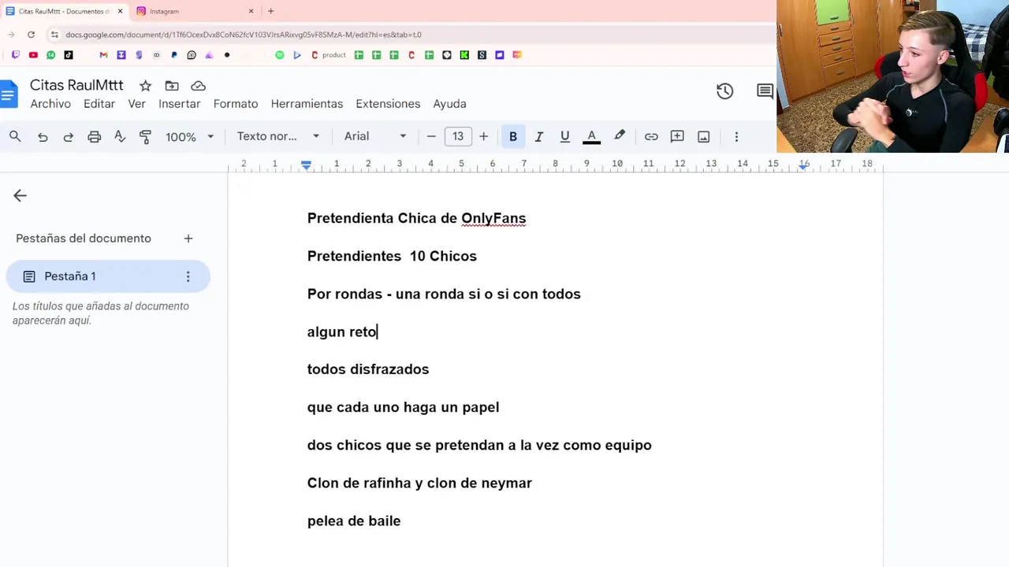1009x567 pixels.
Task: Print the document
Action: coord(95,136)
